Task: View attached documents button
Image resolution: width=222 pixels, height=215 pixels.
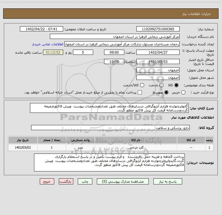Action: (123, 182)
